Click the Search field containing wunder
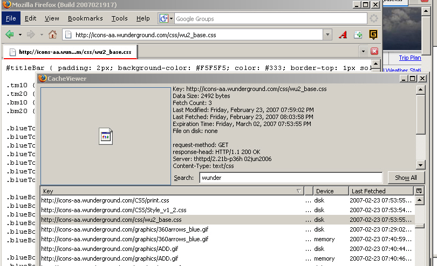The image size is (437, 266). 291,178
